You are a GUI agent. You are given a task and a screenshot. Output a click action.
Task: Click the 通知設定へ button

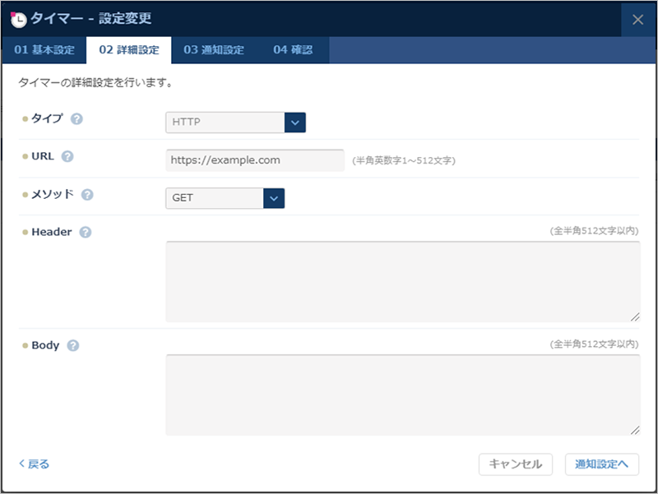pos(604,464)
